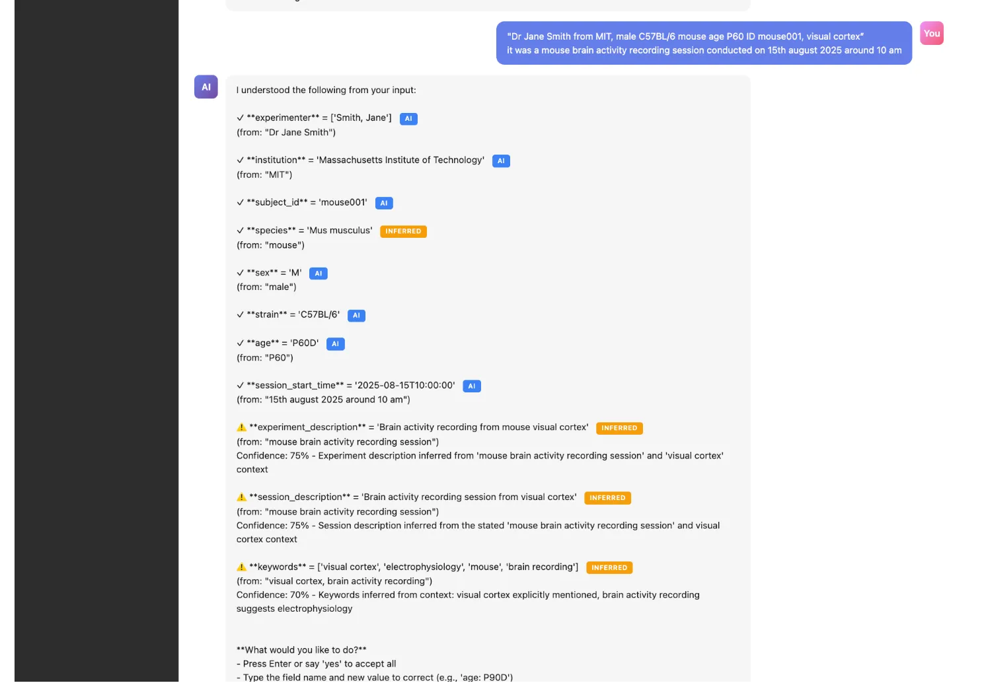Click the warning icon beside keywords
Viewport: 982px width, 687px height.
(x=241, y=567)
